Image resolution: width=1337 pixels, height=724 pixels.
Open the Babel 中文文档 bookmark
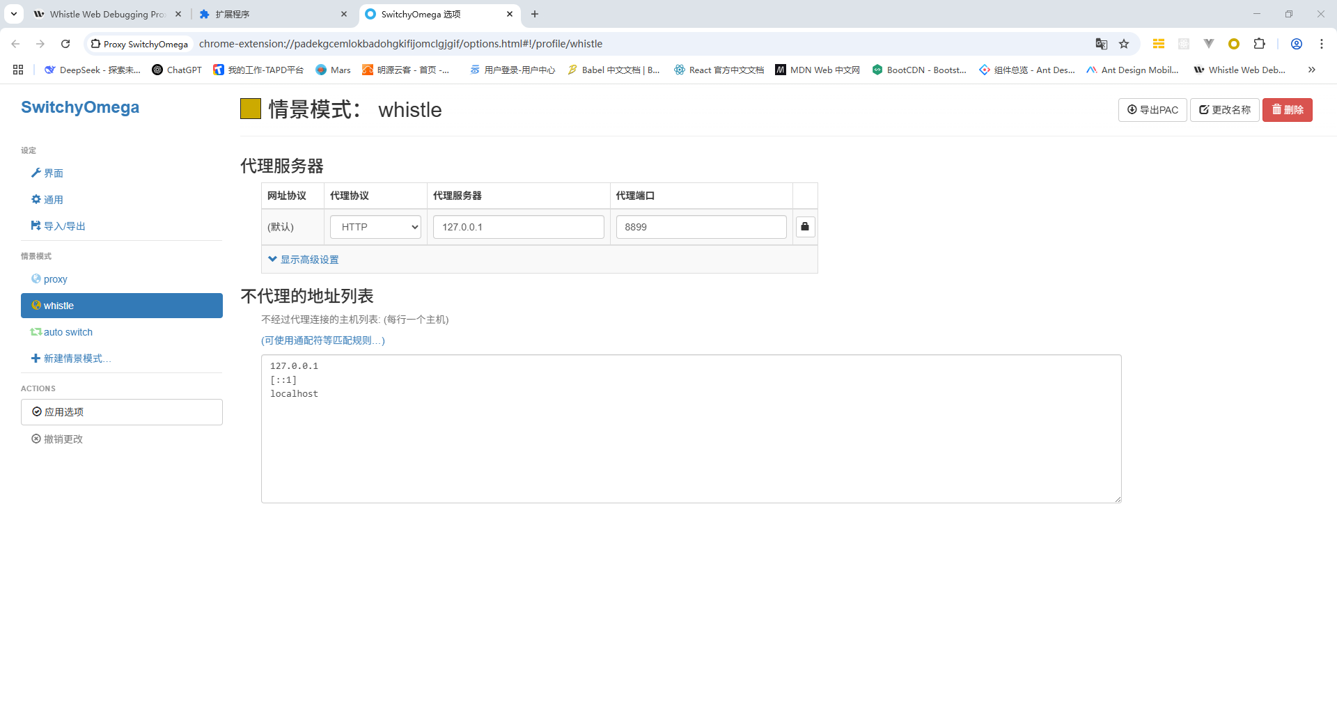613,70
